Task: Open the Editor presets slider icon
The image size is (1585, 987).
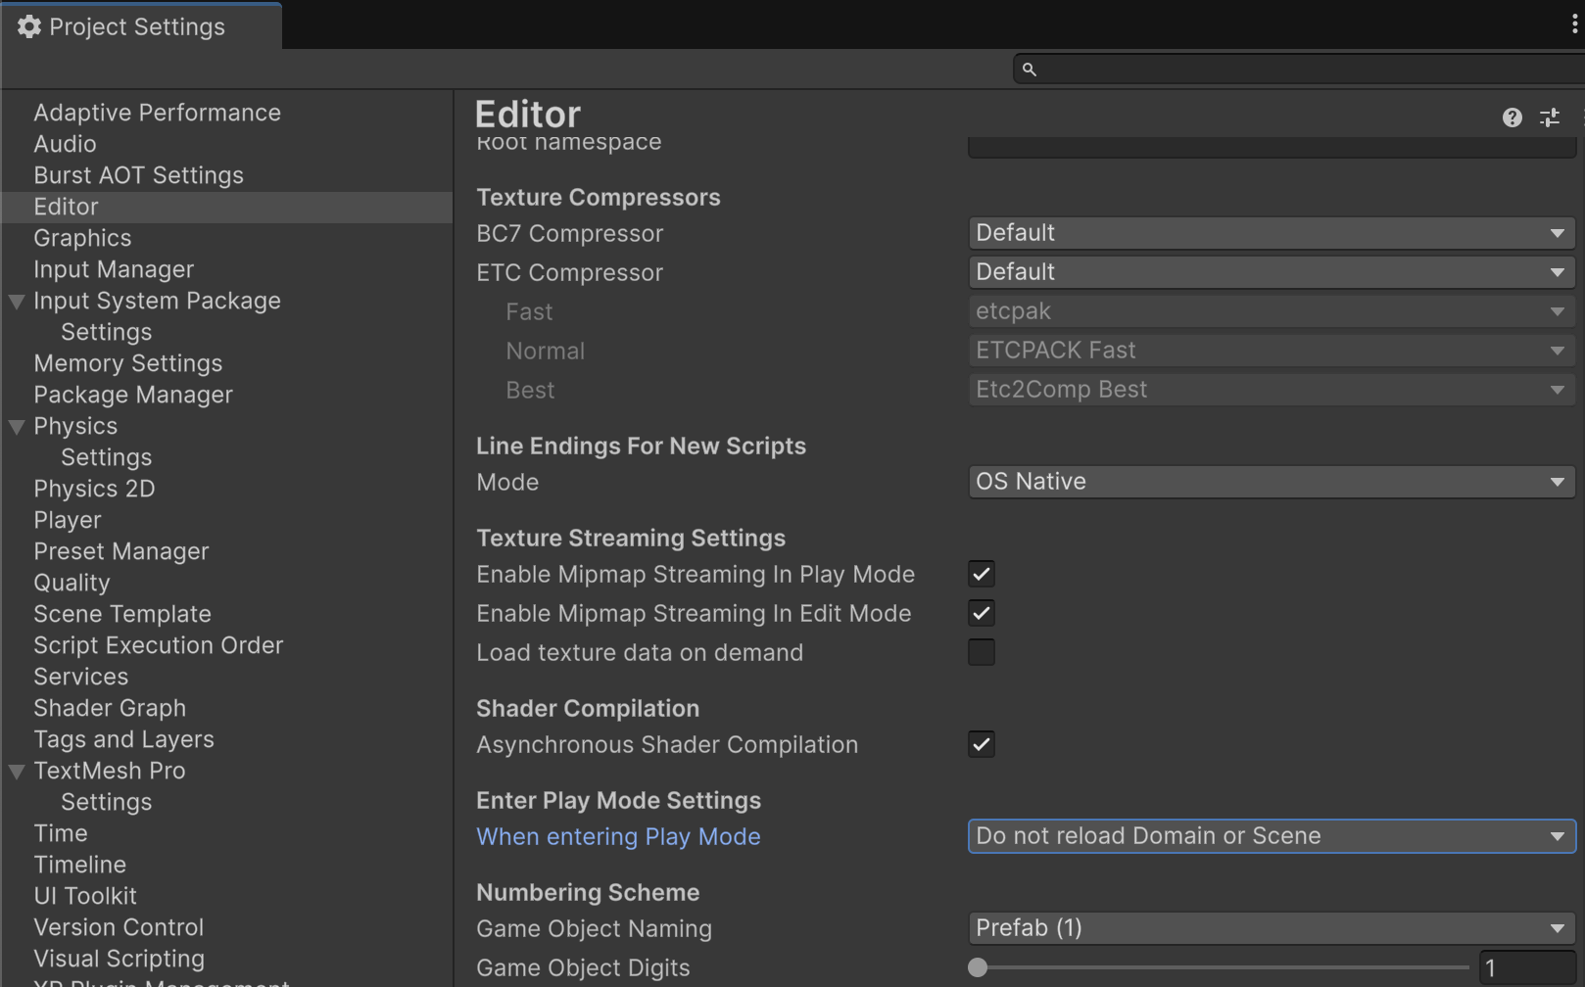Action: coord(1549,117)
